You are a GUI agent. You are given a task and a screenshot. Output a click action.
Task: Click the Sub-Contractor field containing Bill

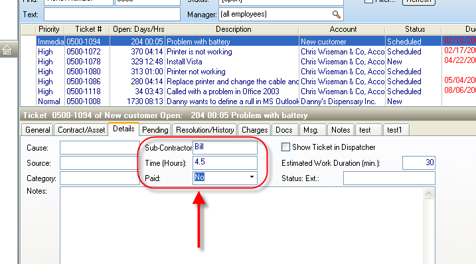[224, 147]
